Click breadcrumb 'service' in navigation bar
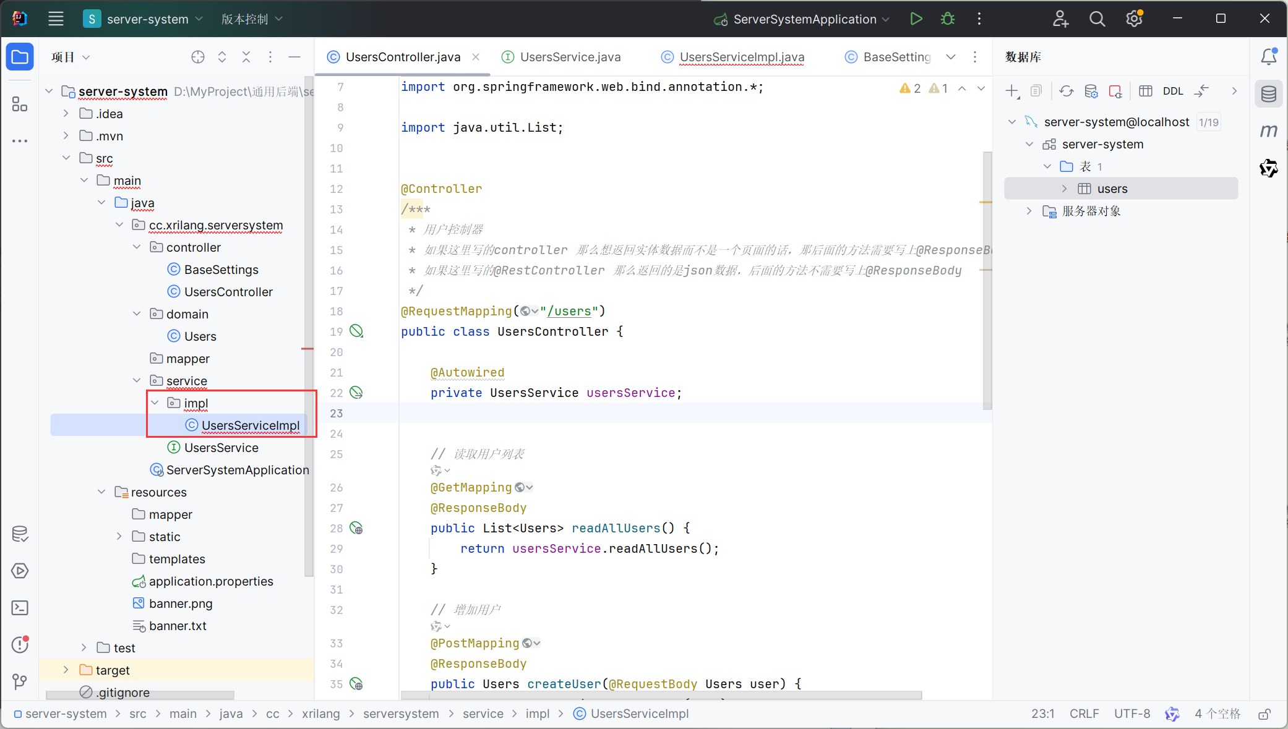The width and height of the screenshot is (1288, 729). pyautogui.click(x=483, y=714)
